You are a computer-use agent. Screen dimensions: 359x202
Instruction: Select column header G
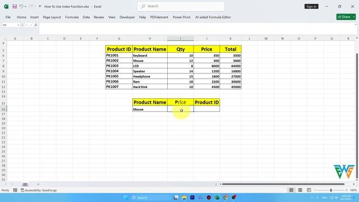[x=119, y=39]
